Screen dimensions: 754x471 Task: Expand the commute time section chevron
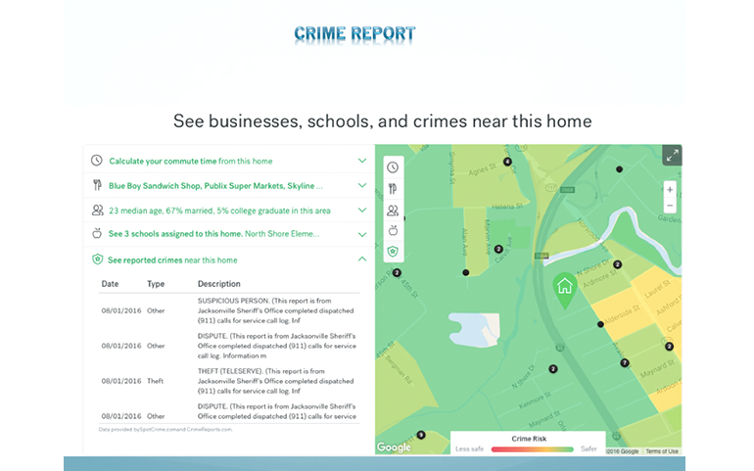pos(362,161)
